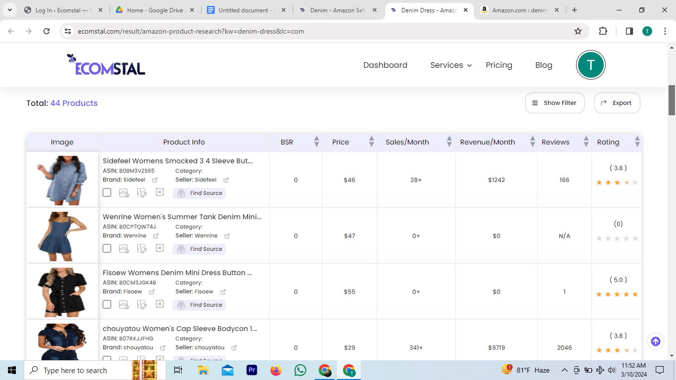This screenshot has width=676, height=380.
Task: Open the Blog page
Action: (544, 65)
